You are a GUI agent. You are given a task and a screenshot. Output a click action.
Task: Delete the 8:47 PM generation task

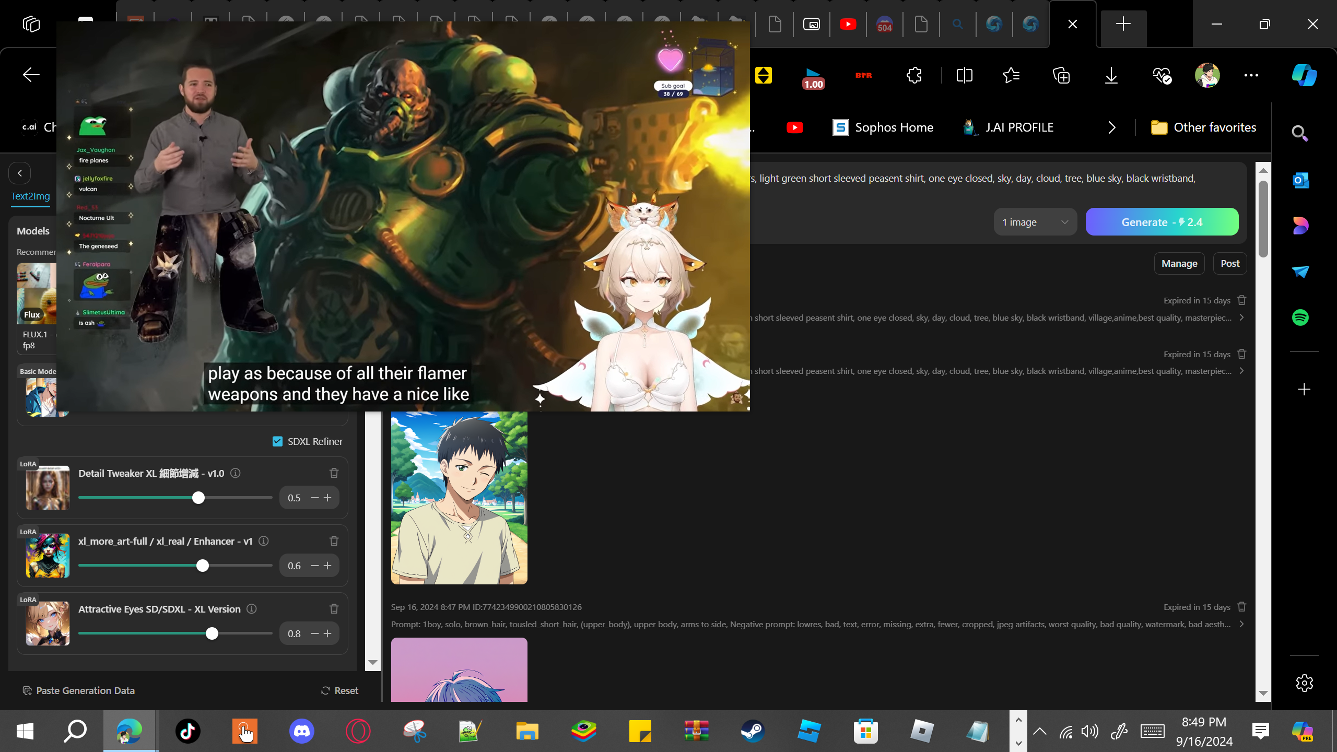[1242, 607]
